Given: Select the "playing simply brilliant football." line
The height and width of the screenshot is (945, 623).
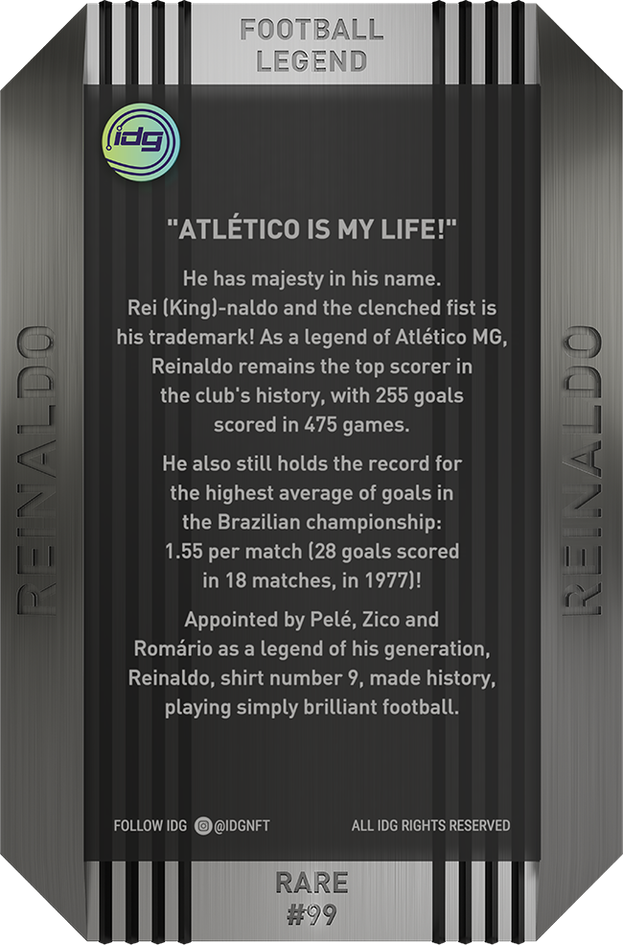Looking at the screenshot, I should coord(311,709).
